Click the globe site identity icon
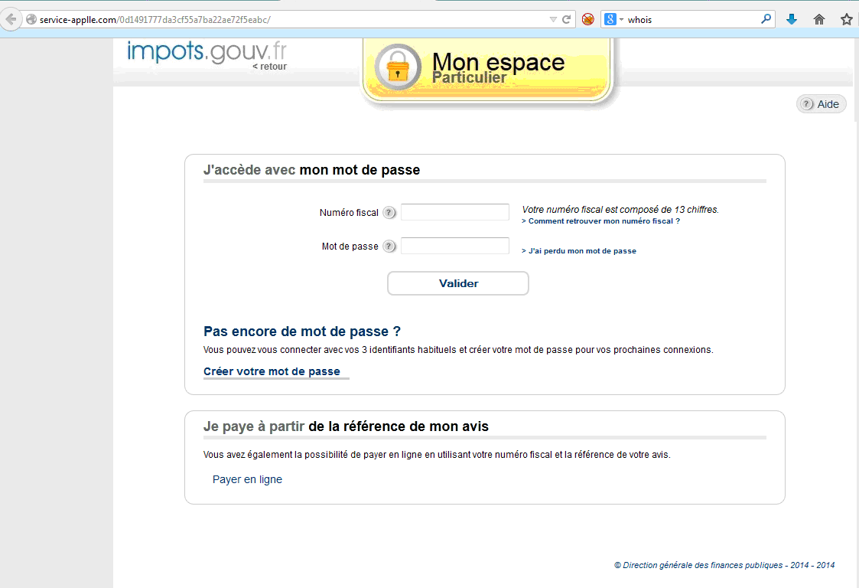859x588 pixels. pos(31,20)
